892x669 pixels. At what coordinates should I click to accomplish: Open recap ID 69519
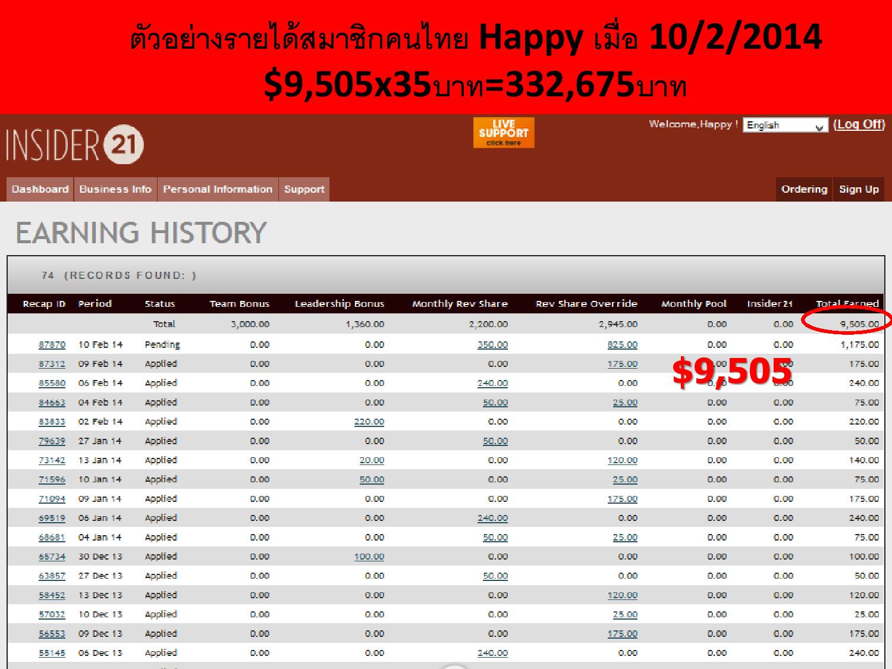[52, 518]
